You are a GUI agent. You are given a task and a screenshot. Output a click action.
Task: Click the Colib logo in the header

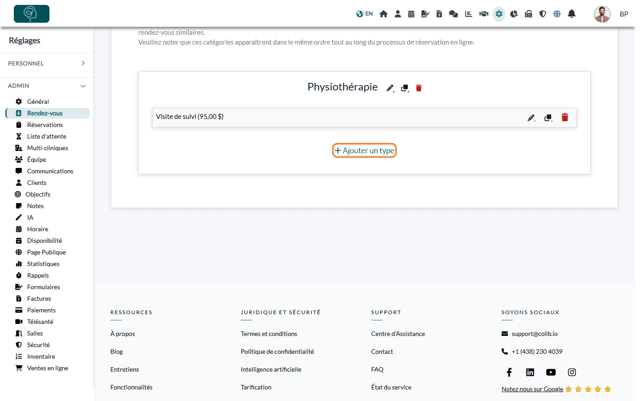pyautogui.click(x=32, y=14)
